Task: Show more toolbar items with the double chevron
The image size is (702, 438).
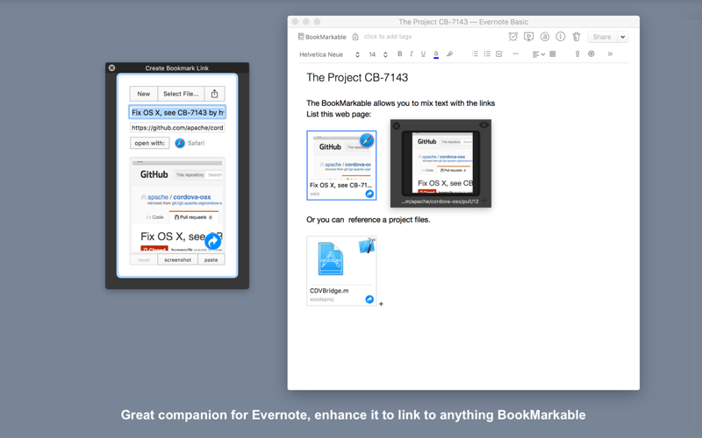Action: pyautogui.click(x=610, y=54)
